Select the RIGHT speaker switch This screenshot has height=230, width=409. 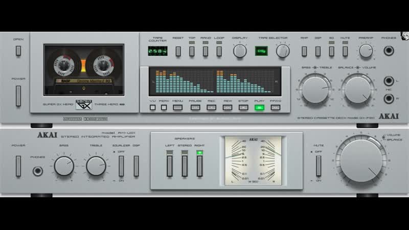[x=199, y=166]
